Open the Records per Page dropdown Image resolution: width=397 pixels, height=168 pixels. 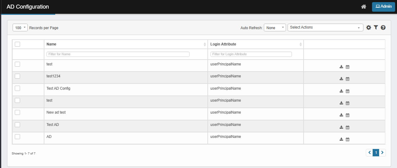point(20,28)
